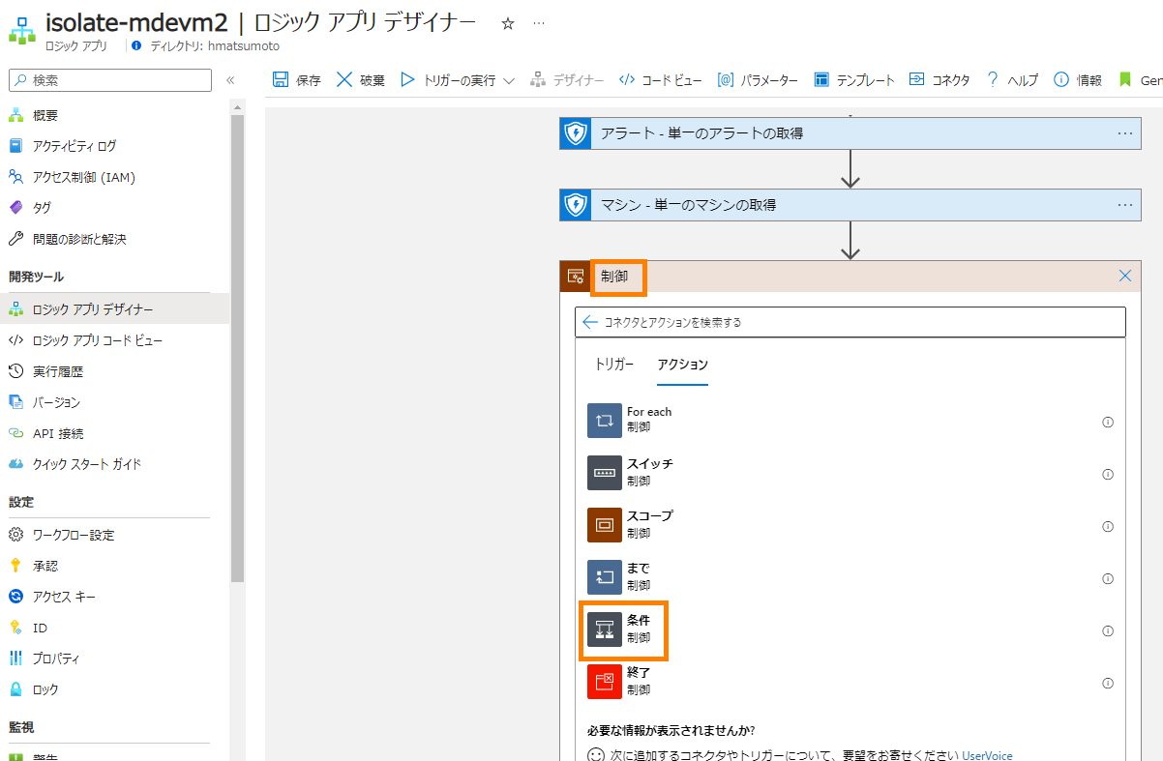
Task: Click the sidebar vertical scrollbar
Action: point(237,348)
